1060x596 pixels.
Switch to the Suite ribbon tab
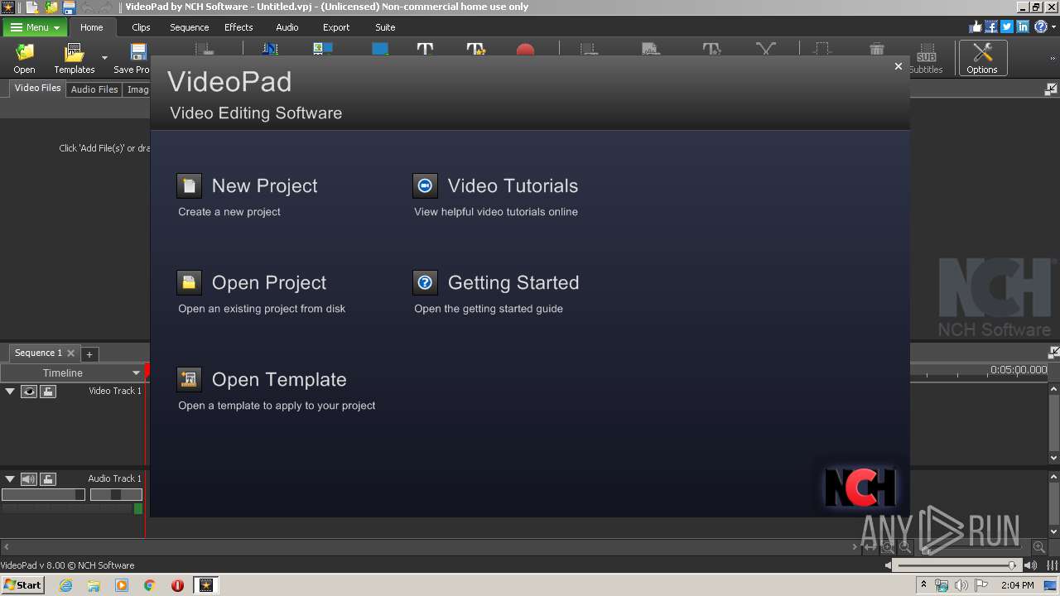[385, 27]
